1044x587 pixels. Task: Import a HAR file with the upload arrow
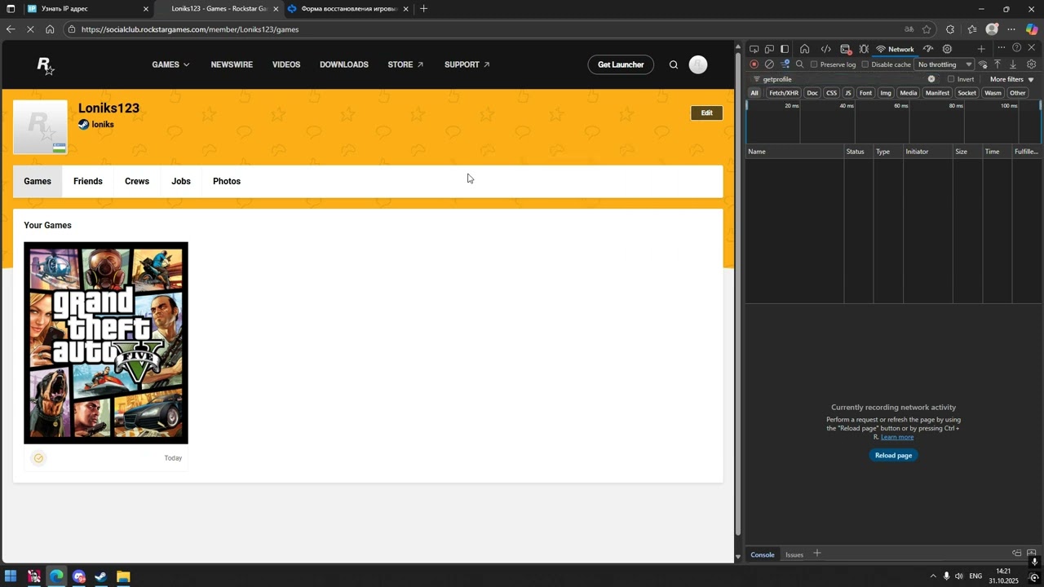[997, 64]
